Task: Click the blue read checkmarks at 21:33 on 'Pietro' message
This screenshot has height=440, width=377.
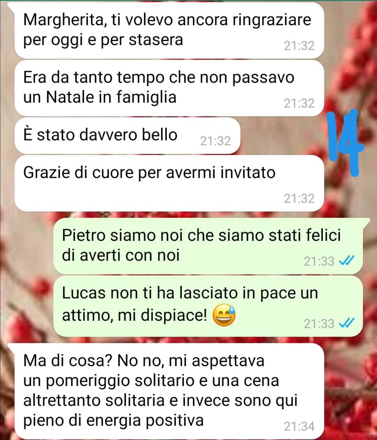Action: (347, 260)
